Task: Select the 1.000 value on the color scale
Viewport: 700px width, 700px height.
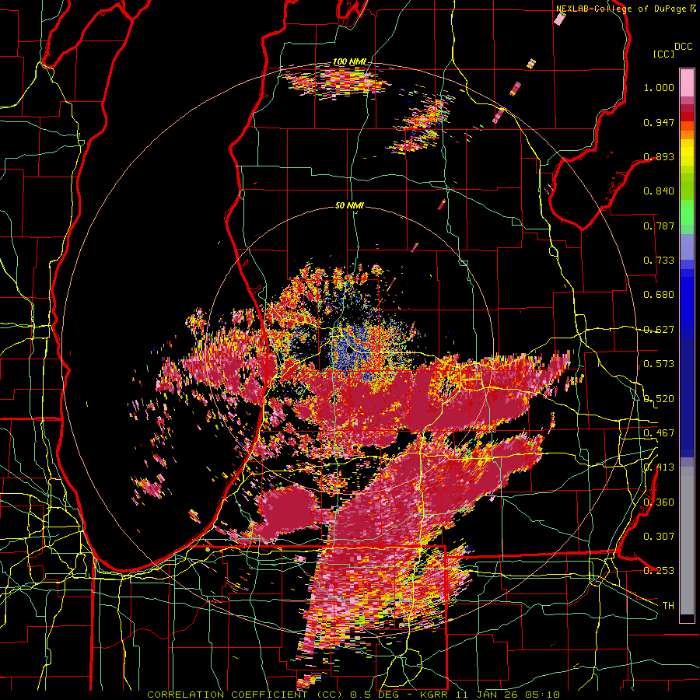Action: coord(659,87)
